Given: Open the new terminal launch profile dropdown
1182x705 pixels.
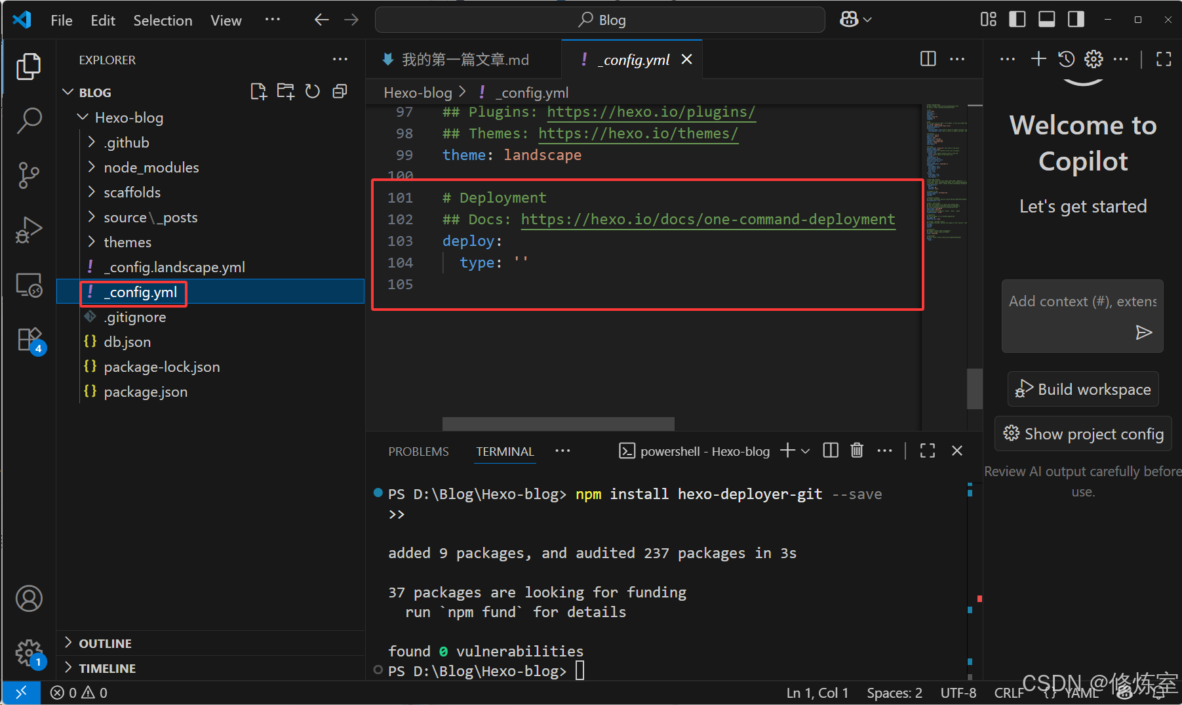Looking at the screenshot, I should pyautogui.click(x=806, y=451).
